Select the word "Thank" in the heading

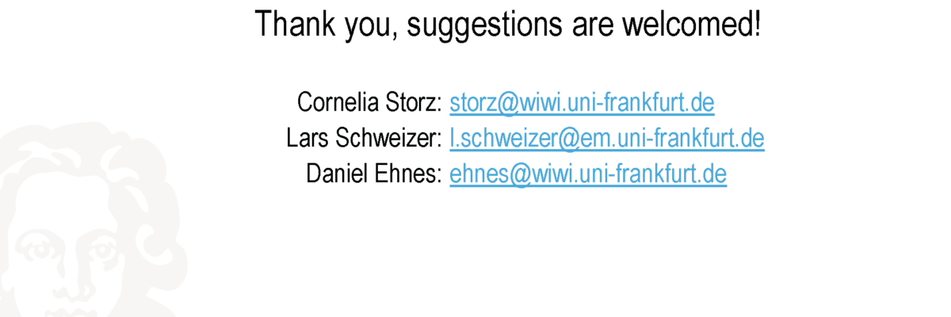[295, 25]
